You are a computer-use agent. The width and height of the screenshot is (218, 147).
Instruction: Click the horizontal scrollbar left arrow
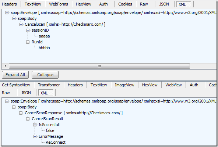point(5,66)
